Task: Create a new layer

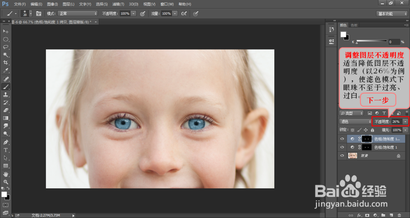Action: pos(391,216)
